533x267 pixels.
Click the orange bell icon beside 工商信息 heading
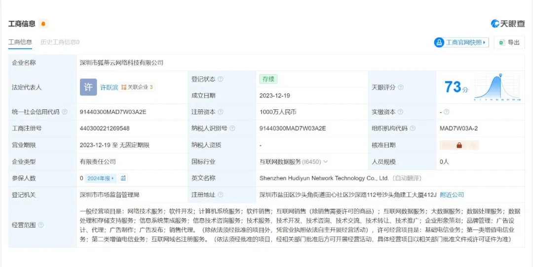point(43,24)
